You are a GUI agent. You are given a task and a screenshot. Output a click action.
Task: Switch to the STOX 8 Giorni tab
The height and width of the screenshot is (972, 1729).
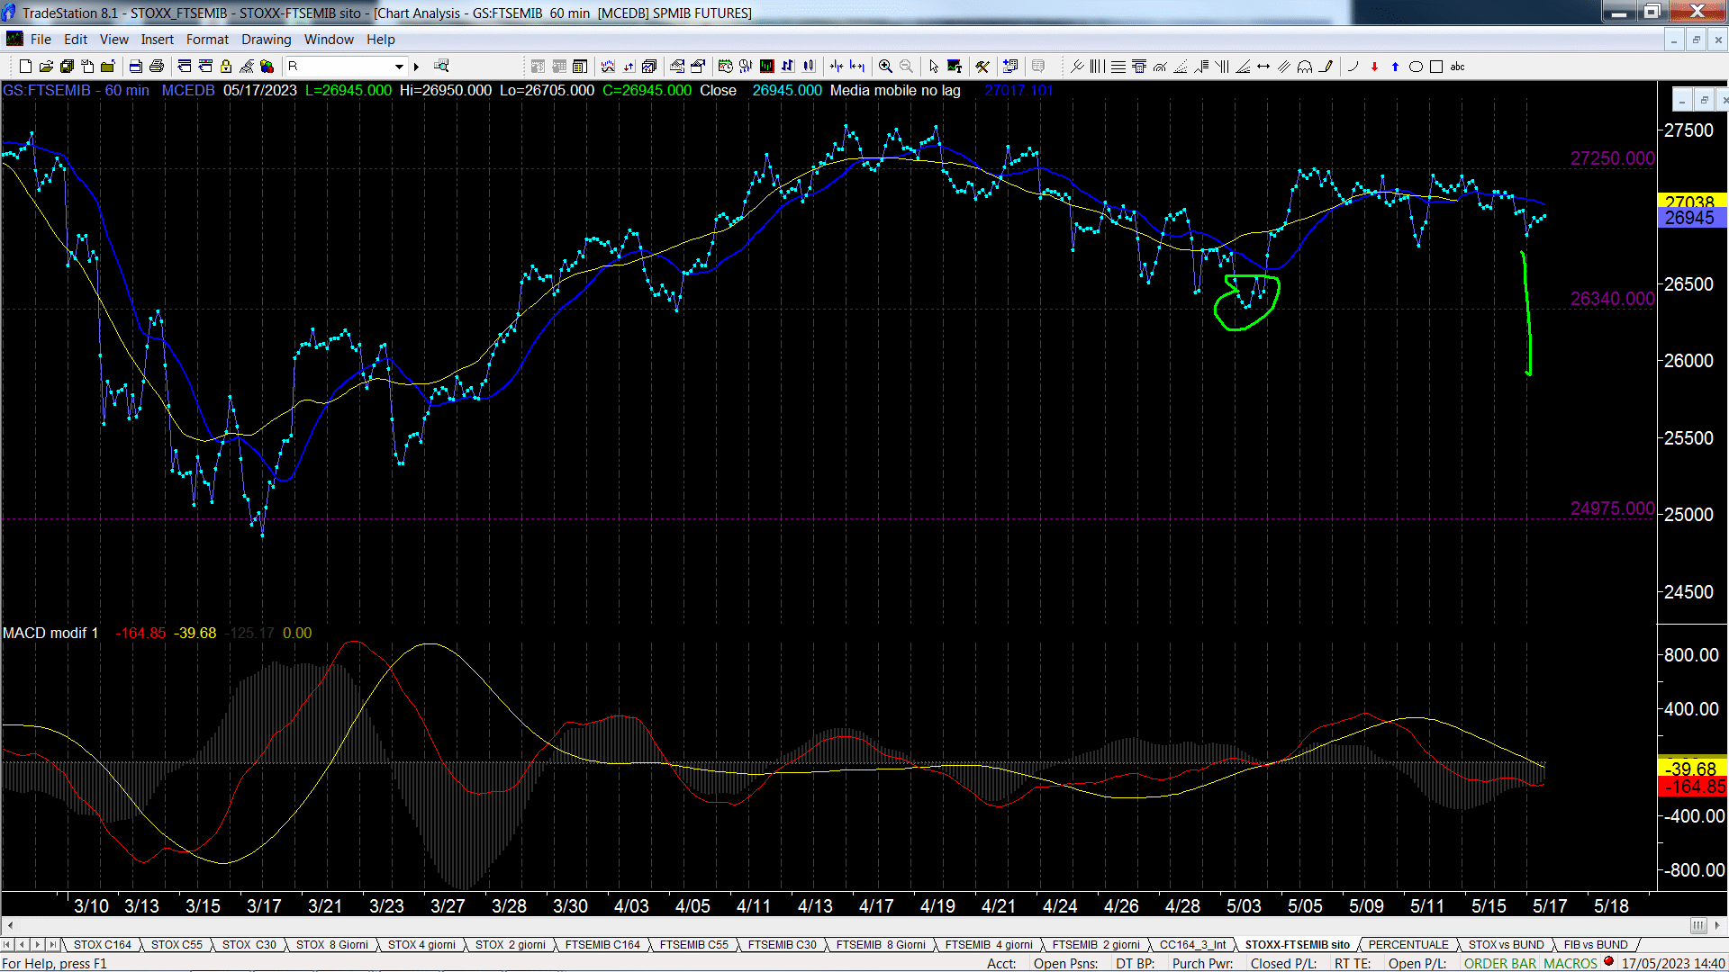[332, 944]
